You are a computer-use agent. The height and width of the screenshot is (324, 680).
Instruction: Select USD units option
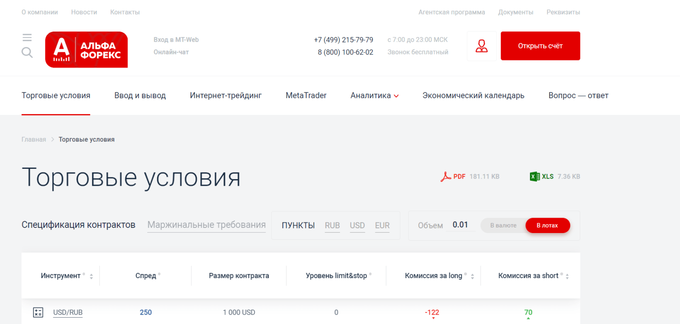click(x=357, y=226)
